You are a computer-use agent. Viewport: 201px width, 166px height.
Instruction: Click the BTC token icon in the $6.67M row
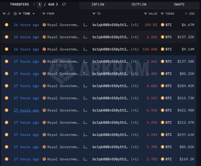click(163, 25)
